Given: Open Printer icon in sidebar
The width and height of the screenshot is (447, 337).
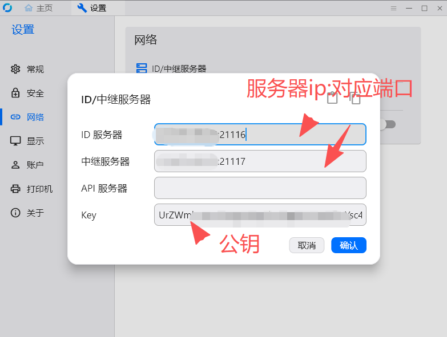Looking at the screenshot, I should (x=15, y=189).
